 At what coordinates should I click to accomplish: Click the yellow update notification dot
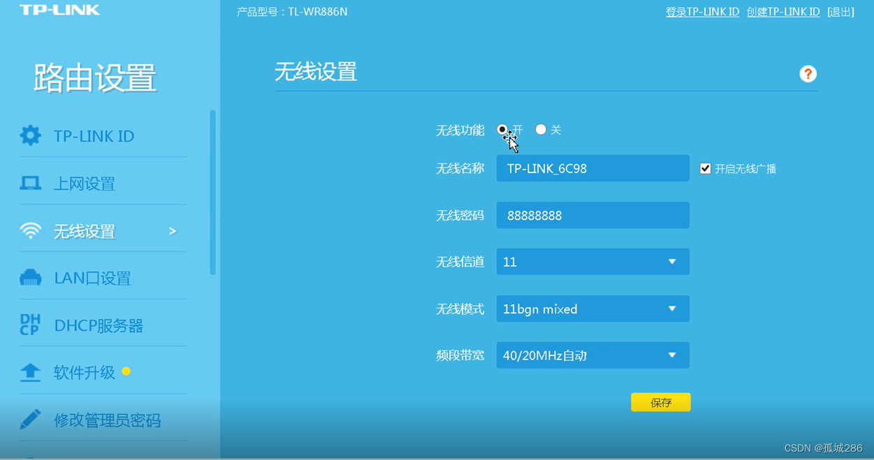[126, 371]
